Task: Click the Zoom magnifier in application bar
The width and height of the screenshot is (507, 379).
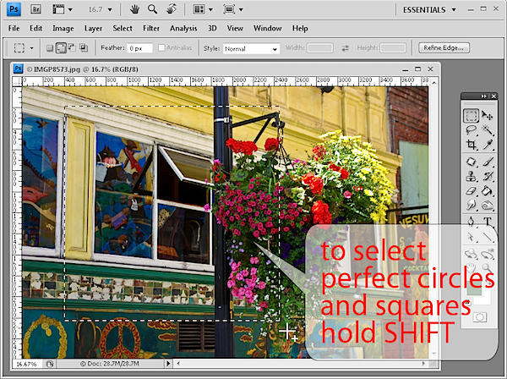Action: point(152,9)
